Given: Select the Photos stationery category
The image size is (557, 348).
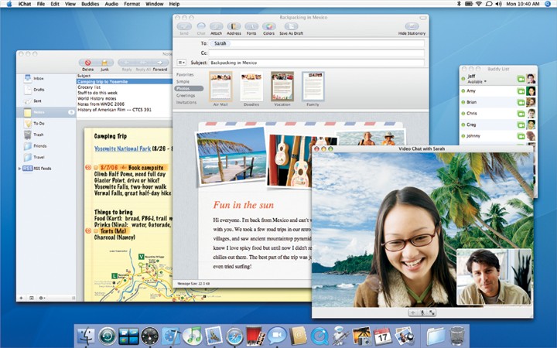Looking at the screenshot, I should 189,88.
